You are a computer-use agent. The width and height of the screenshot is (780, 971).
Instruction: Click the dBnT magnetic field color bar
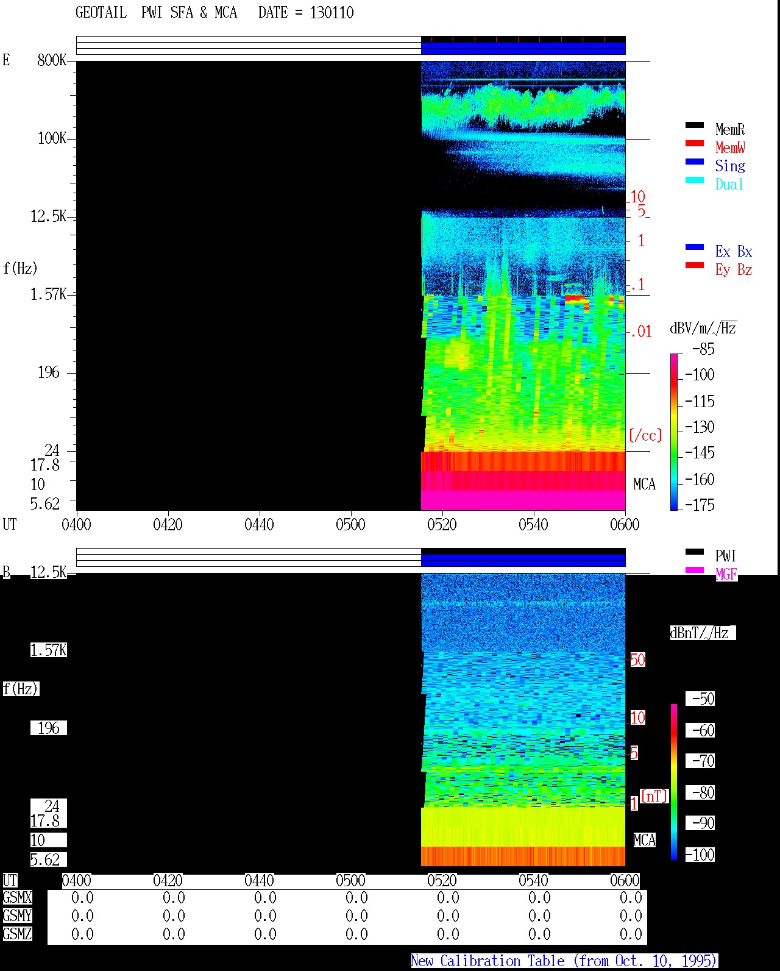674,782
